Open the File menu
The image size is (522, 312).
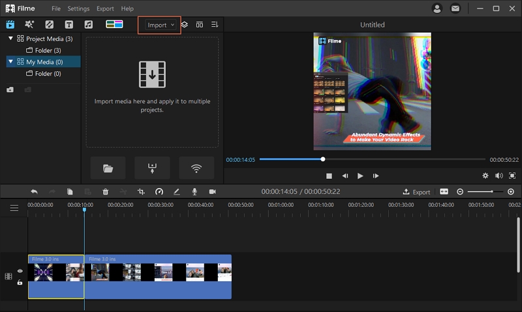click(x=56, y=8)
